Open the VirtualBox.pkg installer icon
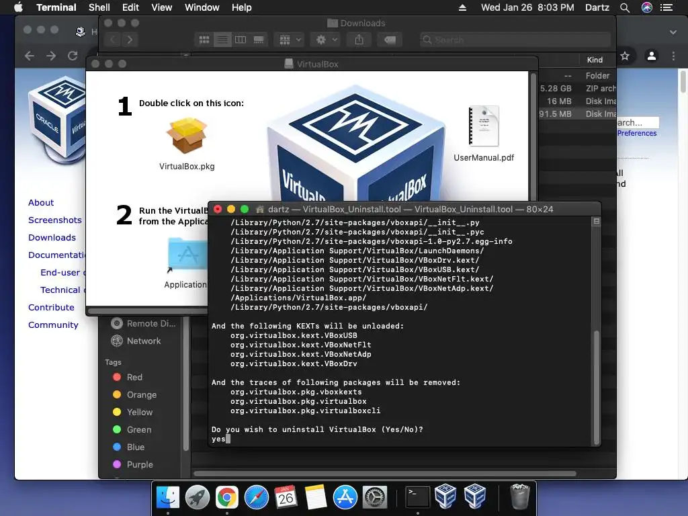 187,135
